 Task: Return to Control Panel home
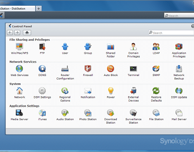[27, 32]
